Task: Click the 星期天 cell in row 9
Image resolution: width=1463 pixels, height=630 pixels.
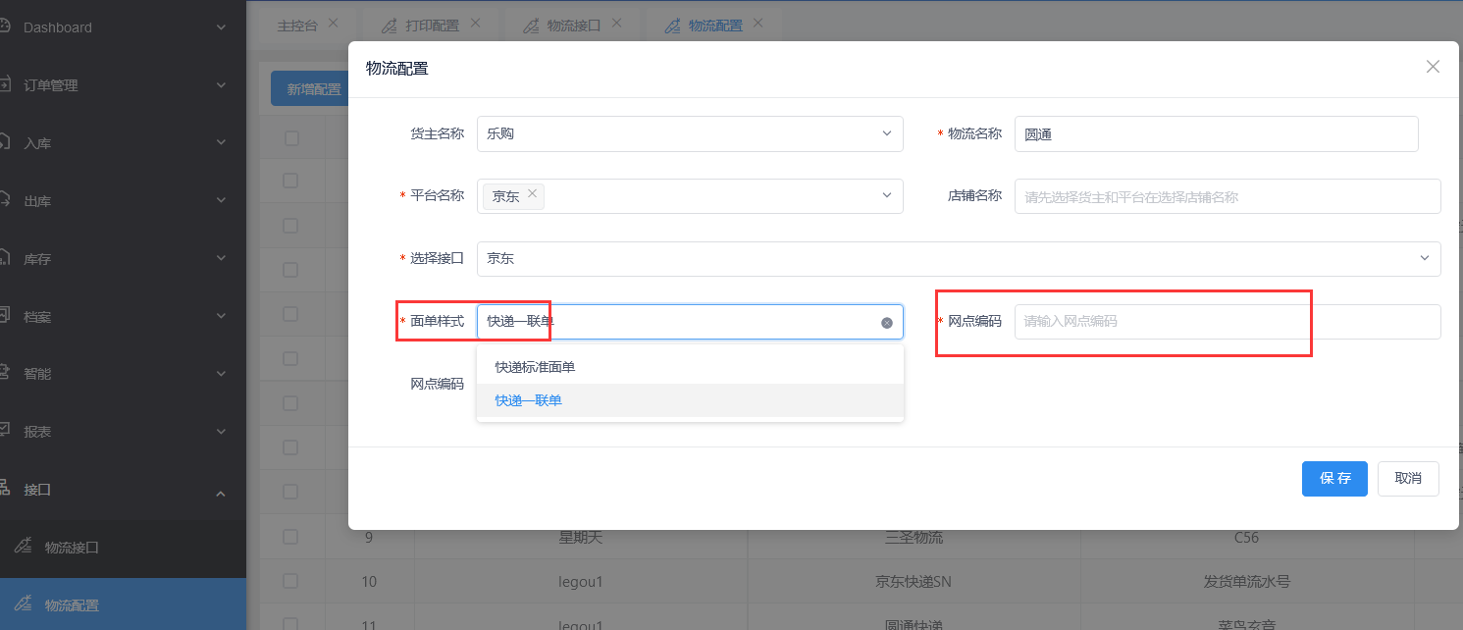Action: click(580, 538)
